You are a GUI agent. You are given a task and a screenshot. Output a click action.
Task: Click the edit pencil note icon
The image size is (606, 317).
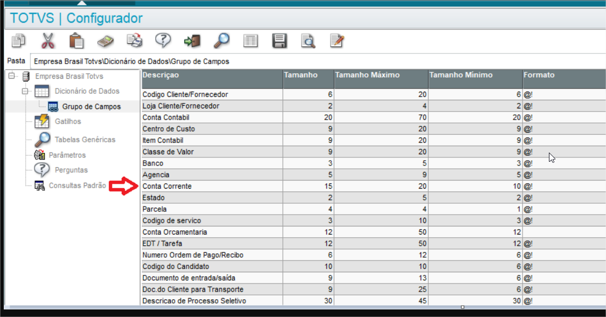(337, 40)
